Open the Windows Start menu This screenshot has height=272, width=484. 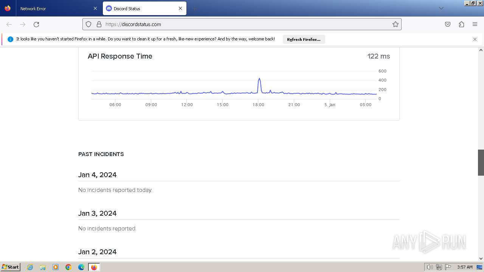click(10, 267)
